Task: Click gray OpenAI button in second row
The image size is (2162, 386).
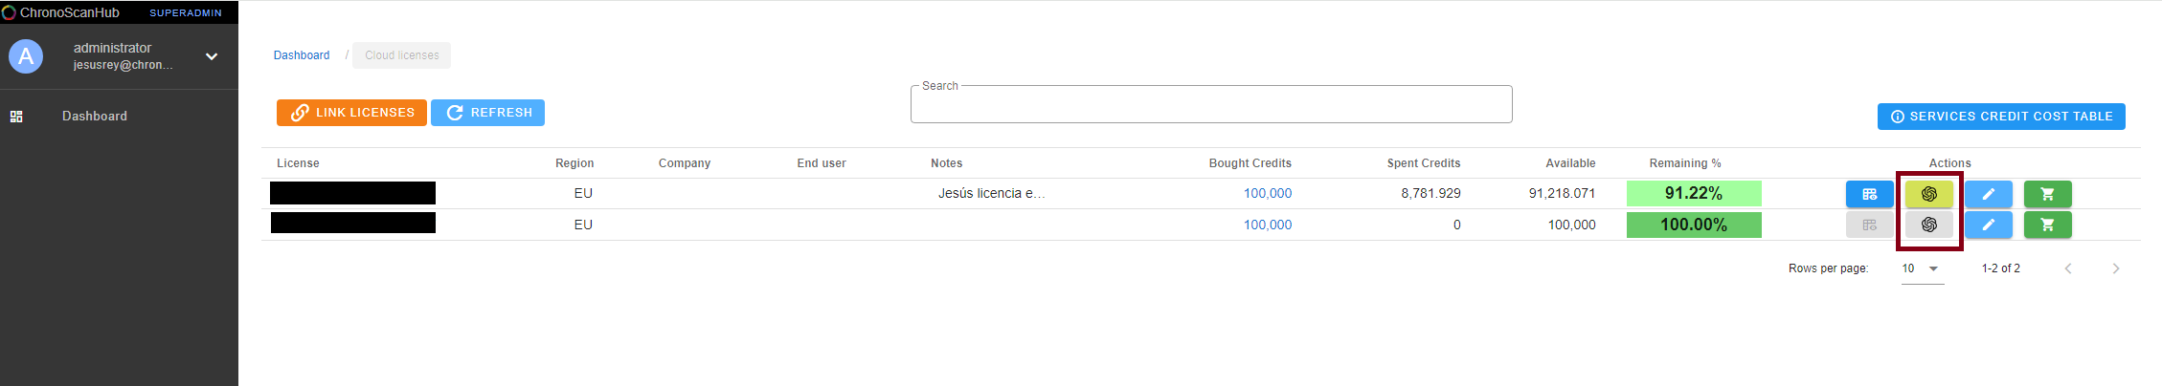Action: (1928, 225)
